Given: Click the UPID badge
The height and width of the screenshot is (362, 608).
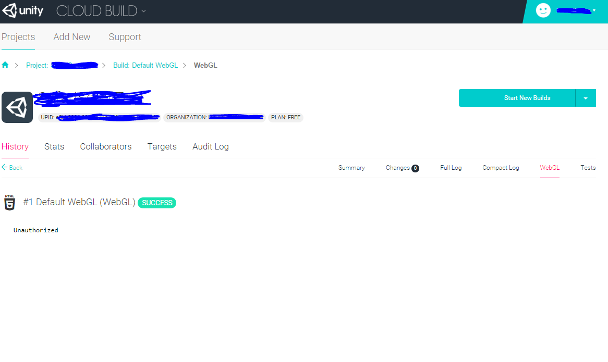Looking at the screenshot, I should 99,117.
